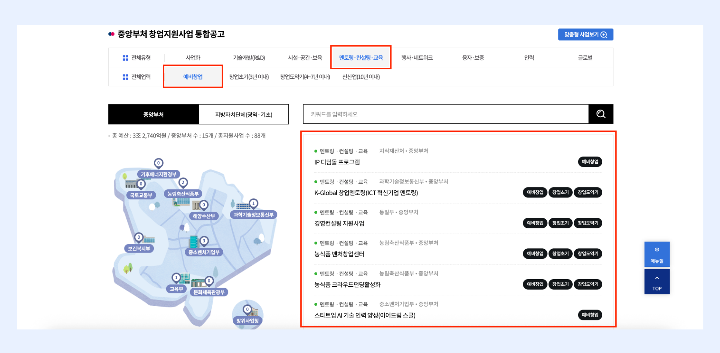This screenshot has height=353, width=720.
Task: Select 농림축산식품부 pin on the map
Action: (183, 183)
